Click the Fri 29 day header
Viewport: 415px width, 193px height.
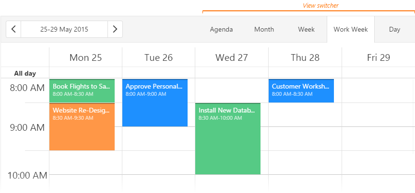(x=378, y=57)
